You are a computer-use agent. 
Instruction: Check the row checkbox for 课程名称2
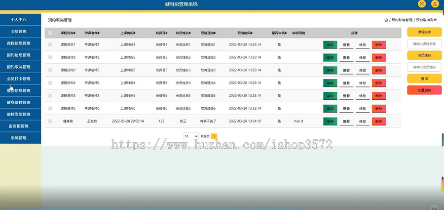[50, 57]
